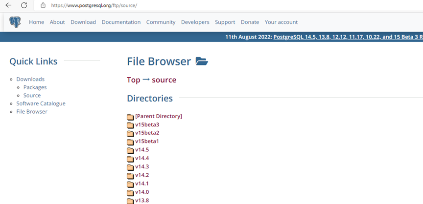The width and height of the screenshot is (423, 204).
Task: Click folder icon next to v14.5
Action: tap(130, 150)
